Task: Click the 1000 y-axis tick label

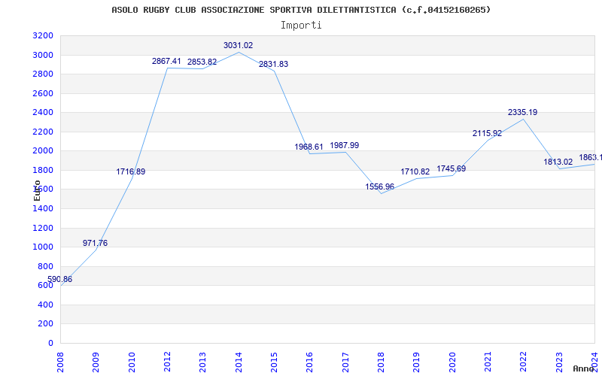Action: [43, 247]
